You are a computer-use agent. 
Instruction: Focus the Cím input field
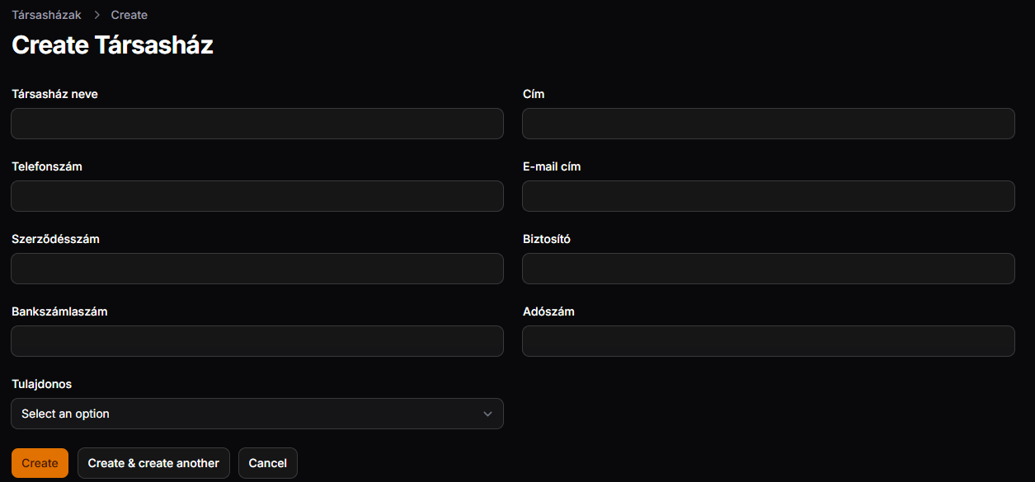(769, 124)
